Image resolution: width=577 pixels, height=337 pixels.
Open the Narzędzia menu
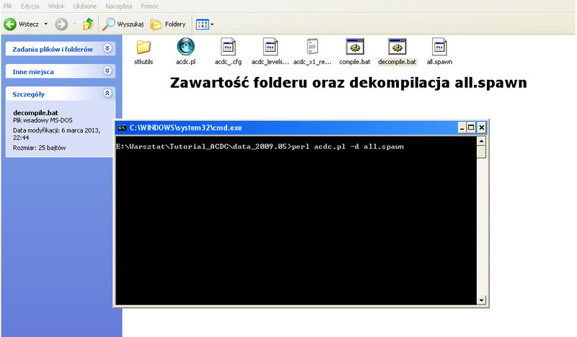click(x=118, y=6)
